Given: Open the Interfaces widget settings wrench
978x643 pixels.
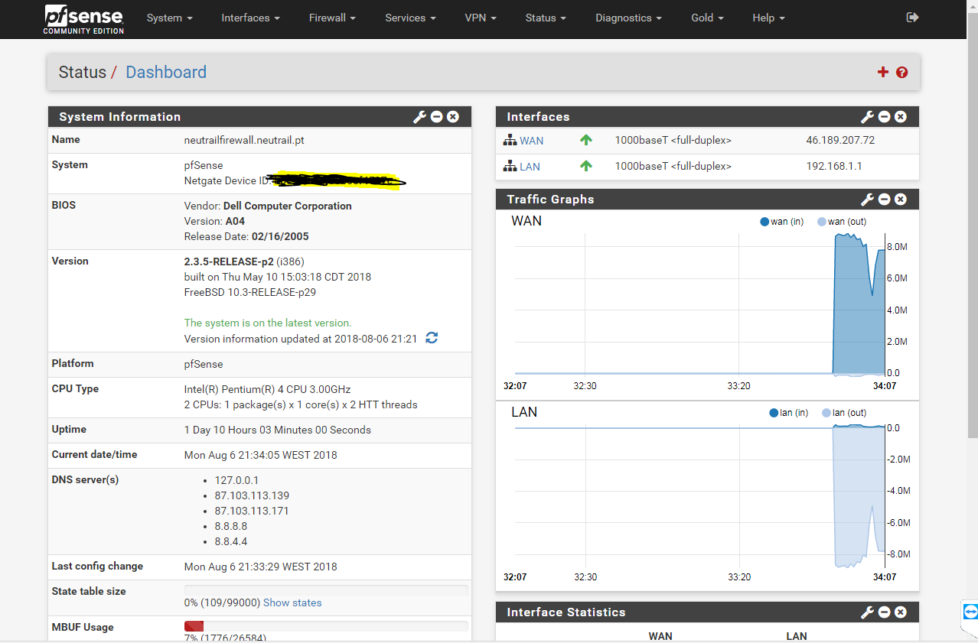Looking at the screenshot, I should 867,117.
